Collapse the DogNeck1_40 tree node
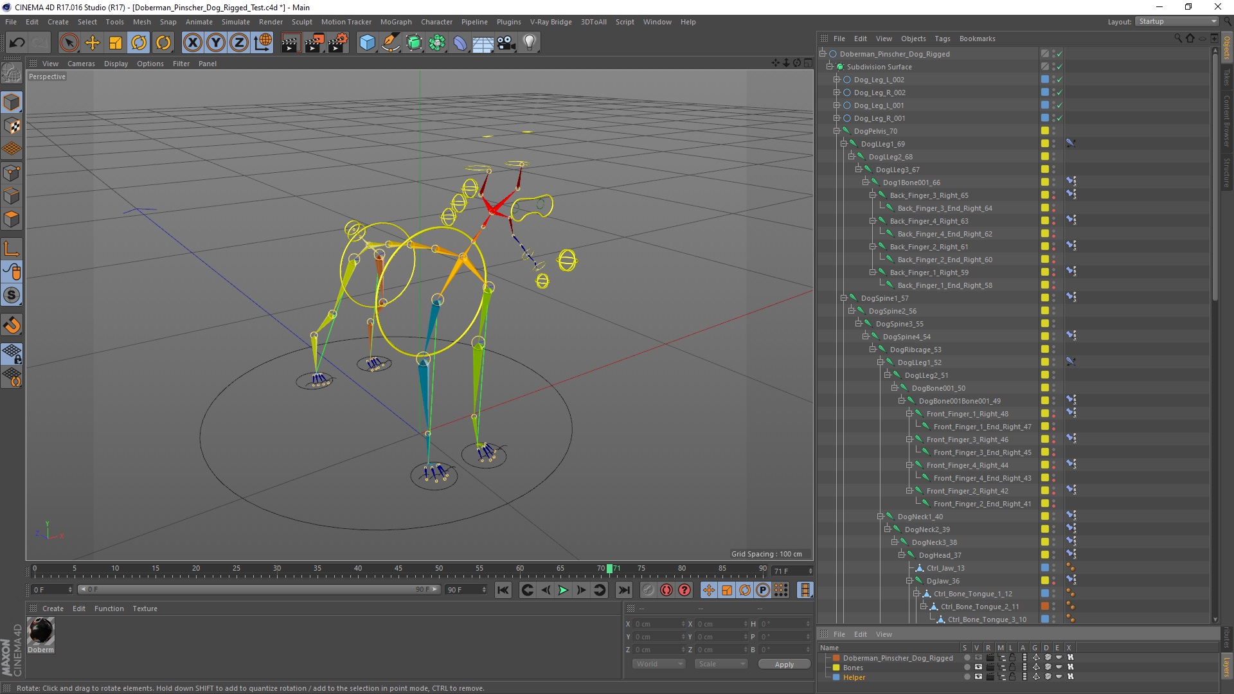Image resolution: width=1234 pixels, height=694 pixels. tap(880, 517)
